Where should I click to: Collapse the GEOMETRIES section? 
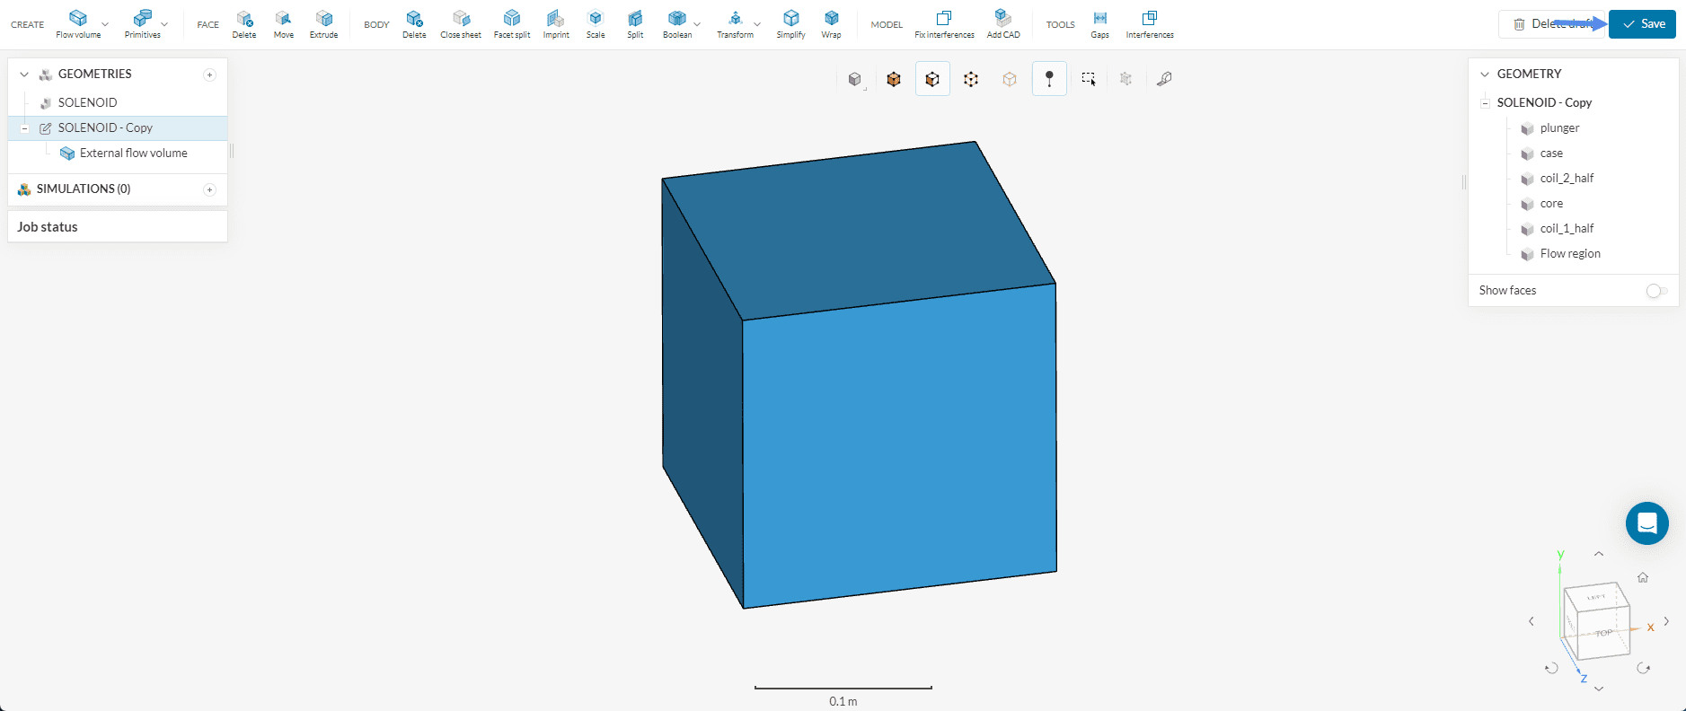[24, 75]
